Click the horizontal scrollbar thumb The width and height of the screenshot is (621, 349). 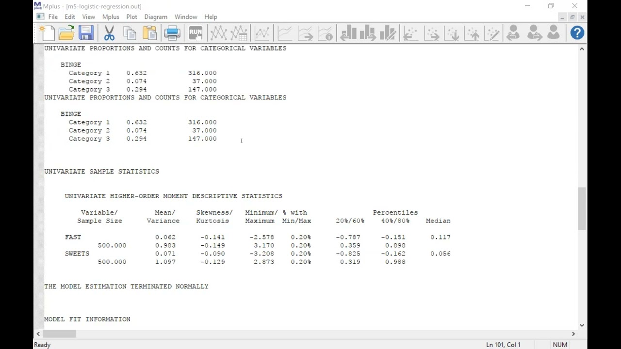(60, 333)
